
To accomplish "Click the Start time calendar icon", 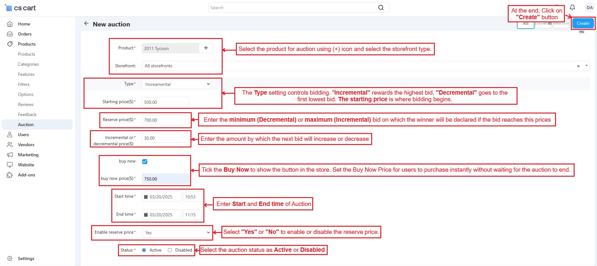I will point(146,197).
